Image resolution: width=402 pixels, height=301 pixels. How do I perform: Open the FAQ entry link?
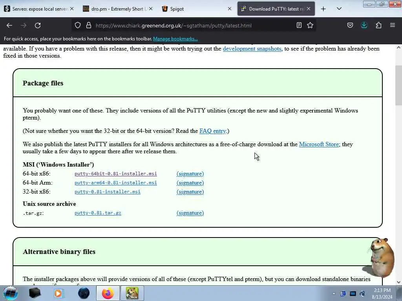[213, 131]
